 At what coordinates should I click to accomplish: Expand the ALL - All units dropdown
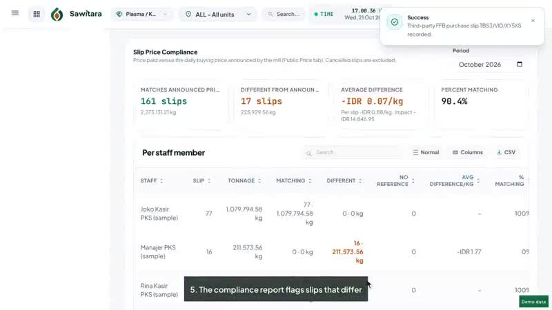click(x=218, y=14)
